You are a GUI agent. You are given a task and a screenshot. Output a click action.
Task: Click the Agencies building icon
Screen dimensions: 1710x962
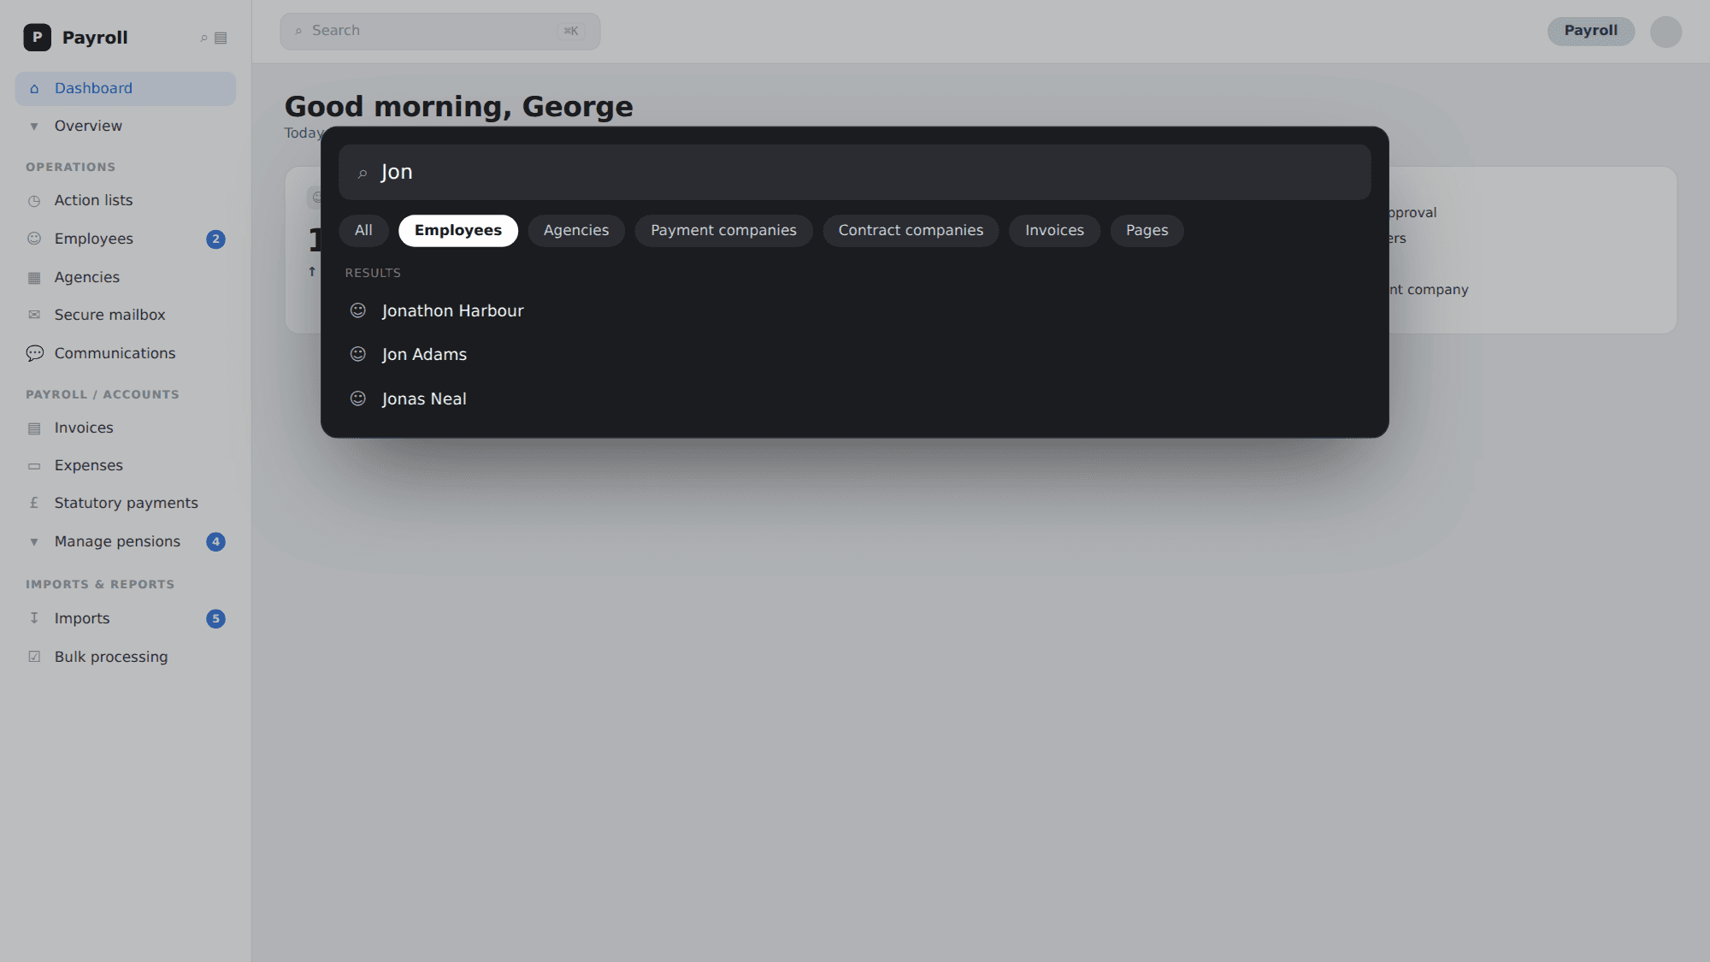tap(34, 277)
